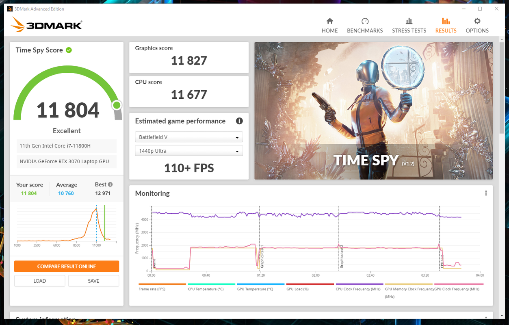
Task: Toggle GPU Clock Frequency legend swatch
Action: [459, 284]
